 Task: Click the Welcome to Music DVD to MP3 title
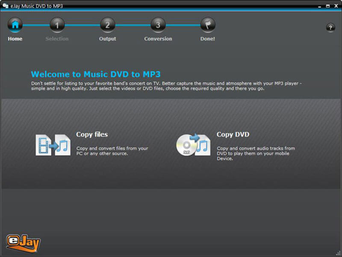(x=96, y=74)
